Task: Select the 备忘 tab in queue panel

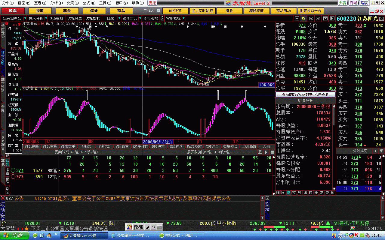Action: [8, 190]
